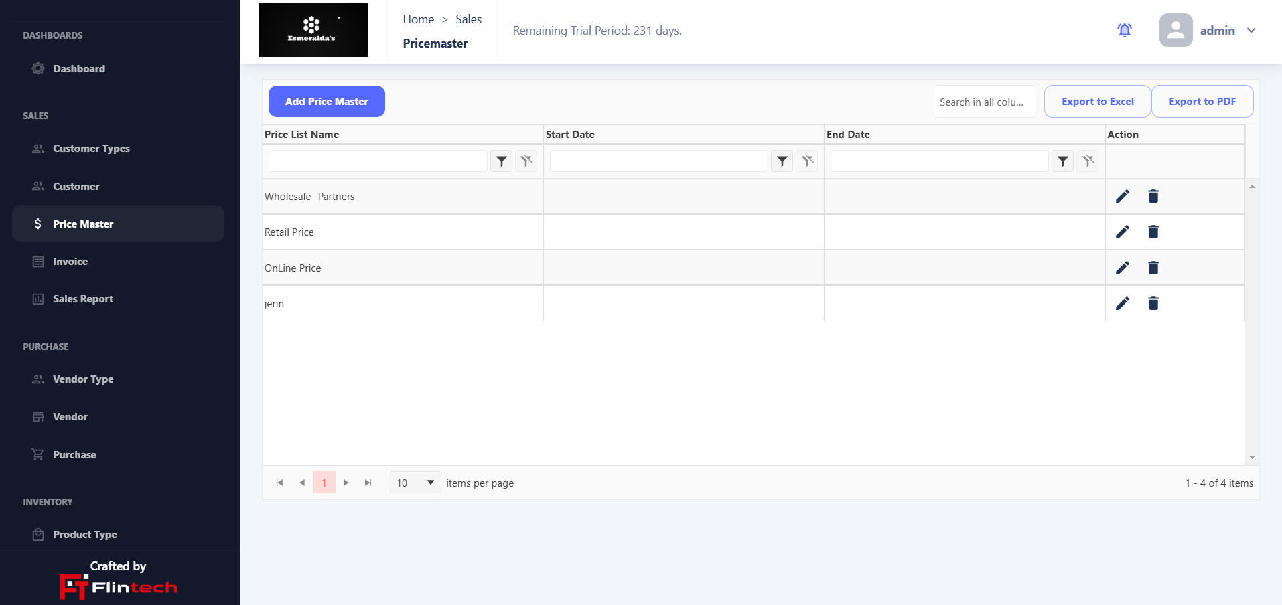Click grid scrollbar down arrow
This screenshot has height=605, width=1282.
tap(1252, 458)
